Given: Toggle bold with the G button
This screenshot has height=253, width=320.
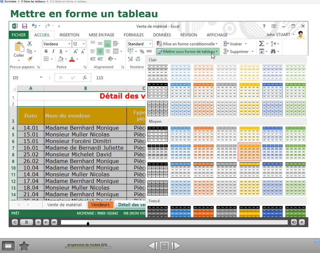Looking at the screenshot, I should [46, 52].
